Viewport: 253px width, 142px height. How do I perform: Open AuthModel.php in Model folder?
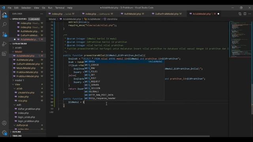tap(25, 60)
